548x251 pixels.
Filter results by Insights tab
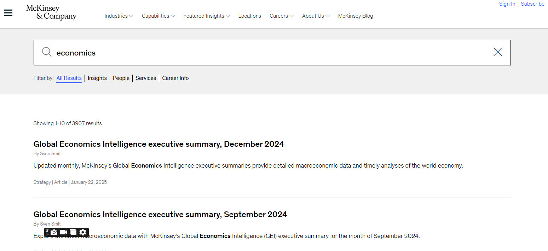(97, 78)
